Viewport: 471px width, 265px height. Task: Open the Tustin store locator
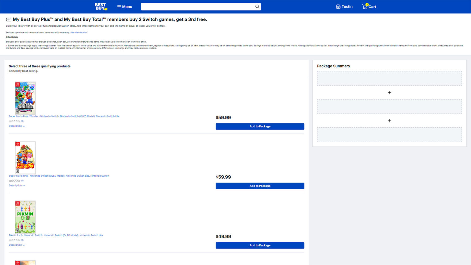tap(344, 7)
